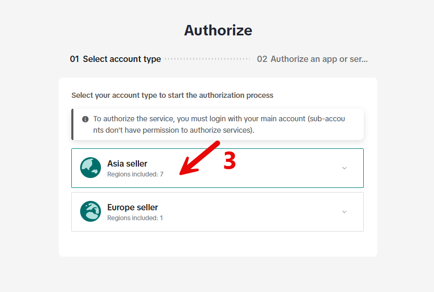
Task: Expand the Asia seller chevron
Action: (344, 168)
